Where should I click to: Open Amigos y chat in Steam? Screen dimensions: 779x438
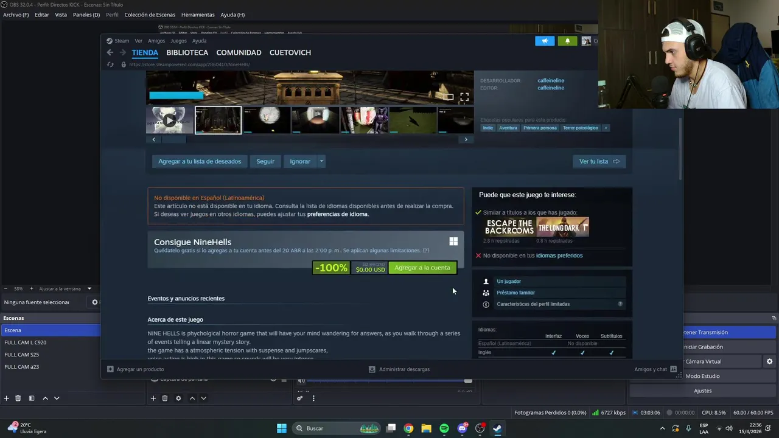tap(655, 369)
